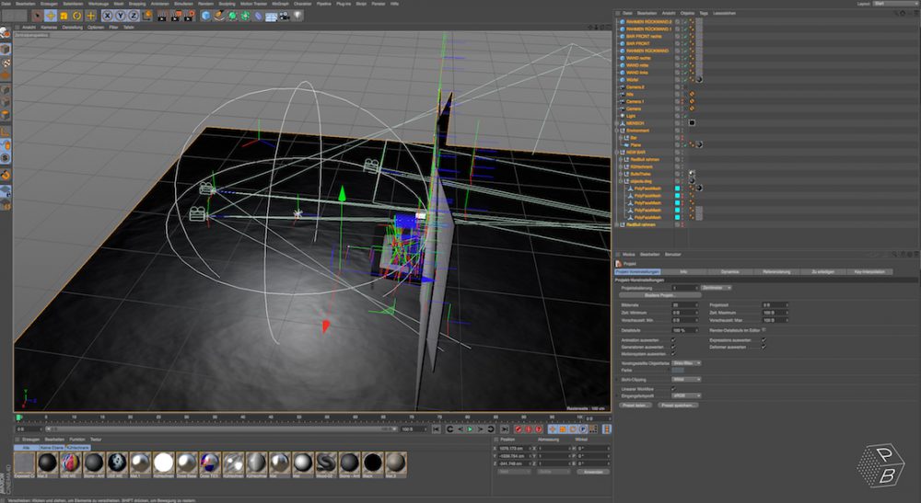Select the WAND rechts object
This screenshot has width=921, height=503.
(638, 58)
